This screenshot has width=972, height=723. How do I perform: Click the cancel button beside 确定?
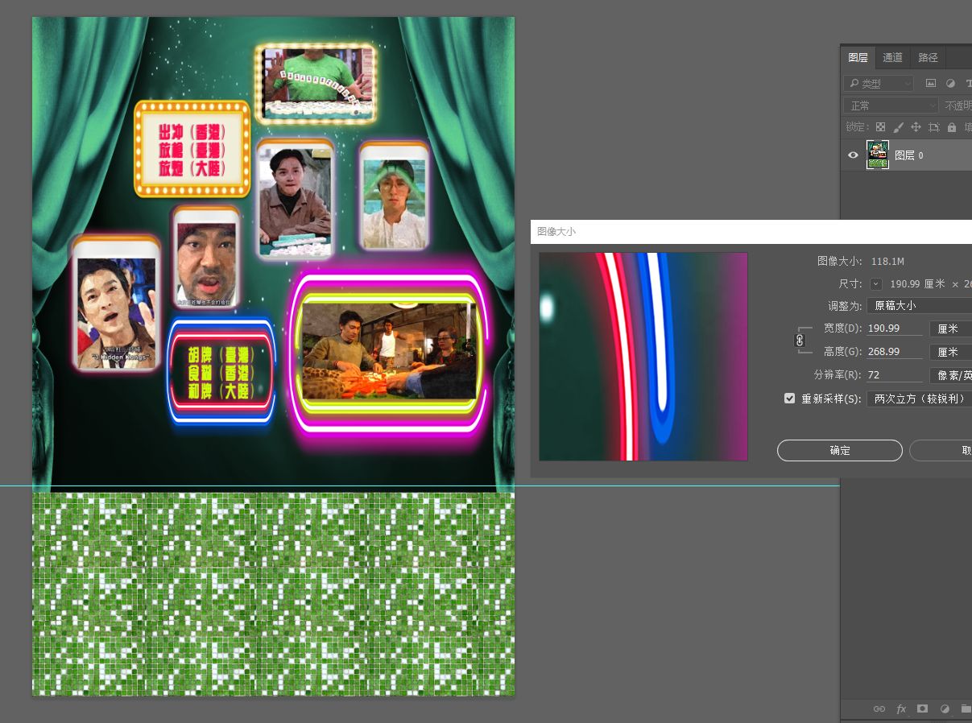tap(941, 450)
